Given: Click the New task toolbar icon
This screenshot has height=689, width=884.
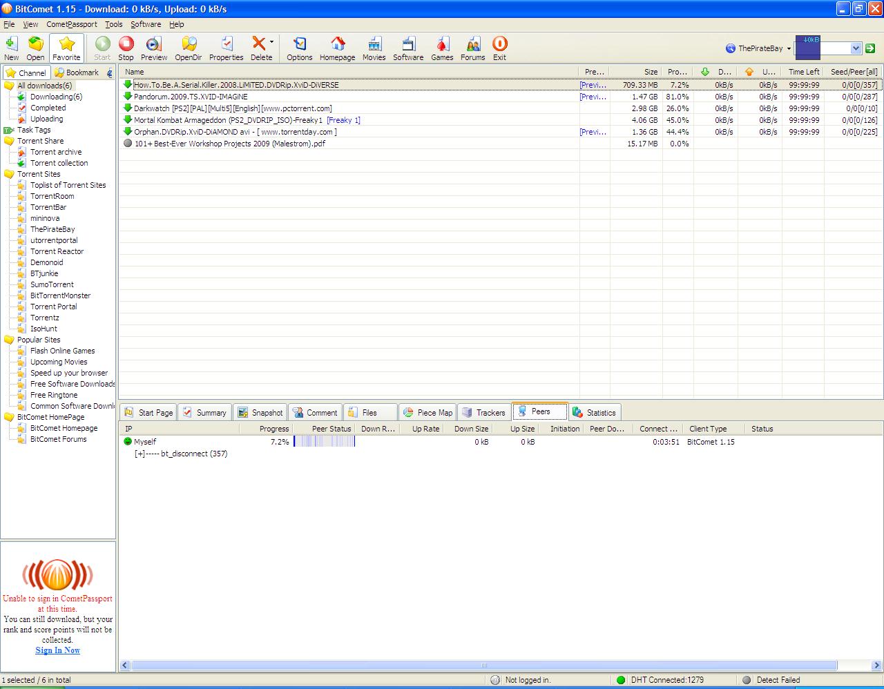Looking at the screenshot, I should pyautogui.click(x=11, y=48).
